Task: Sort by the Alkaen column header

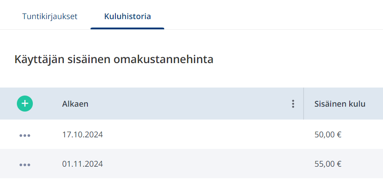Action: 75,104
